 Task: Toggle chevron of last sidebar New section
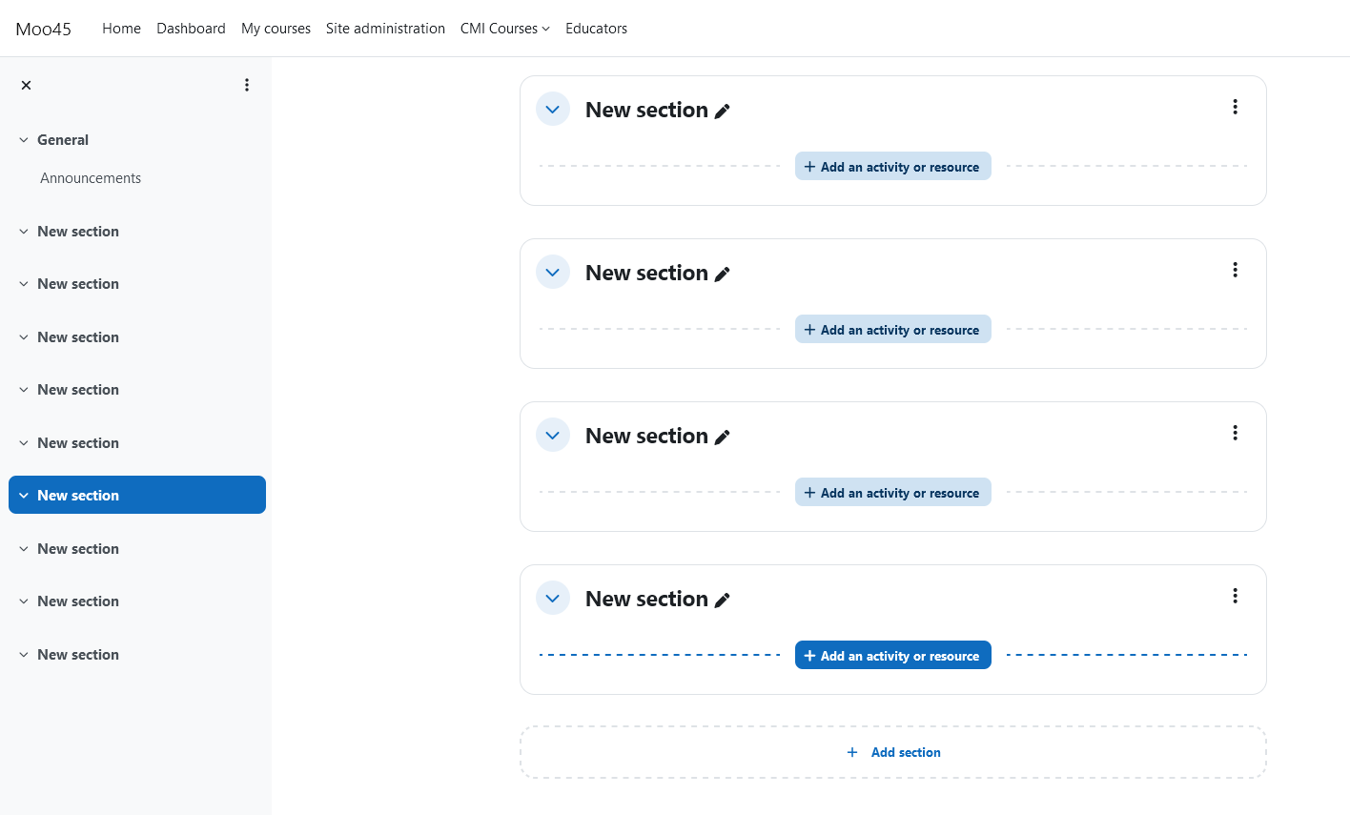click(x=24, y=655)
